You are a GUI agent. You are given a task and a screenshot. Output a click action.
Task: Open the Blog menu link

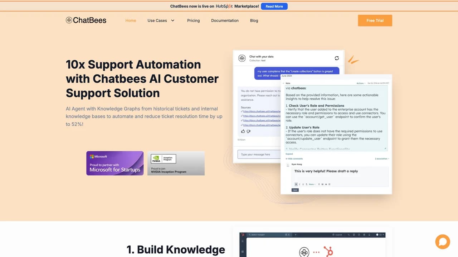pyautogui.click(x=254, y=20)
